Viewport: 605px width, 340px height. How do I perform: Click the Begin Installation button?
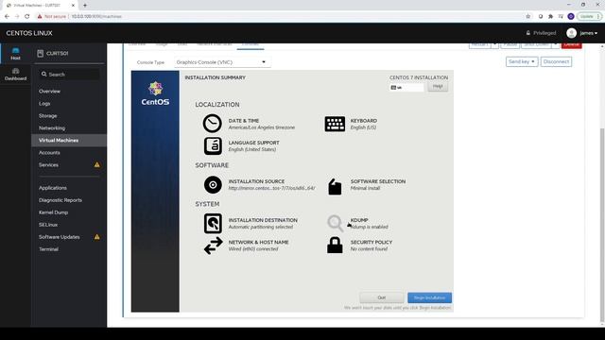click(x=429, y=297)
